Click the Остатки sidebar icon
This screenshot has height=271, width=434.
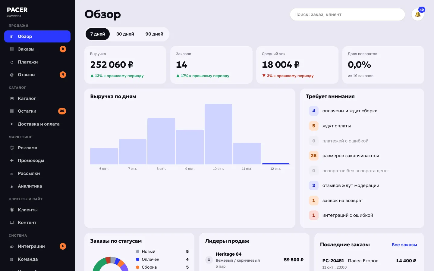click(12, 111)
